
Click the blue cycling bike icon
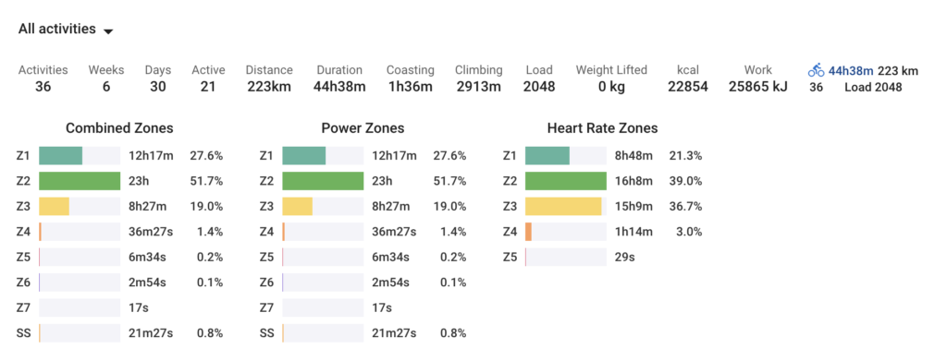click(816, 70)
